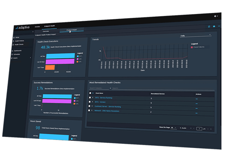Viewport: 227px width, 162px height.
Task: Click the orange Last 7 Days bar
Action: click(x=50, y=67)
